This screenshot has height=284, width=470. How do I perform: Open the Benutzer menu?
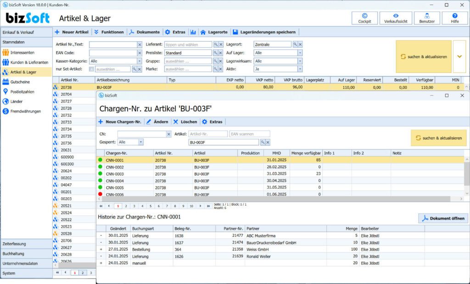click(x=427, y=18)
